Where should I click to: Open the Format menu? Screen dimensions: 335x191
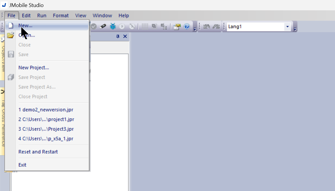(x=61, y=15)
